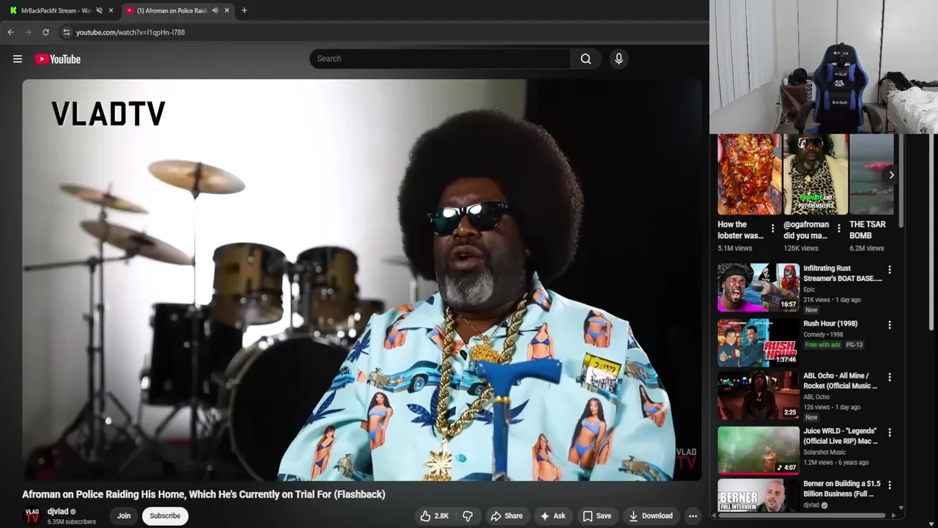Open more actions ellipsis under video
The height and width of the screenshot is (528, 938).
coord(693,516)
